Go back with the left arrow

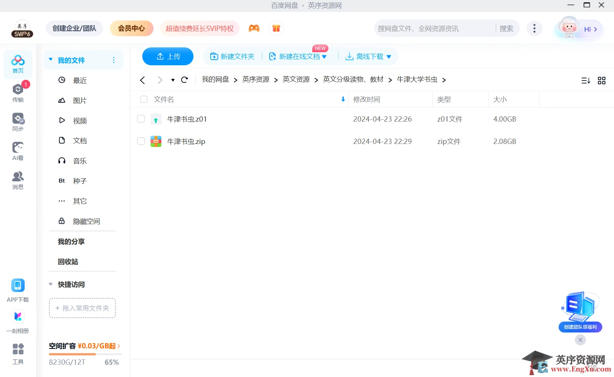tap(143, 80)
